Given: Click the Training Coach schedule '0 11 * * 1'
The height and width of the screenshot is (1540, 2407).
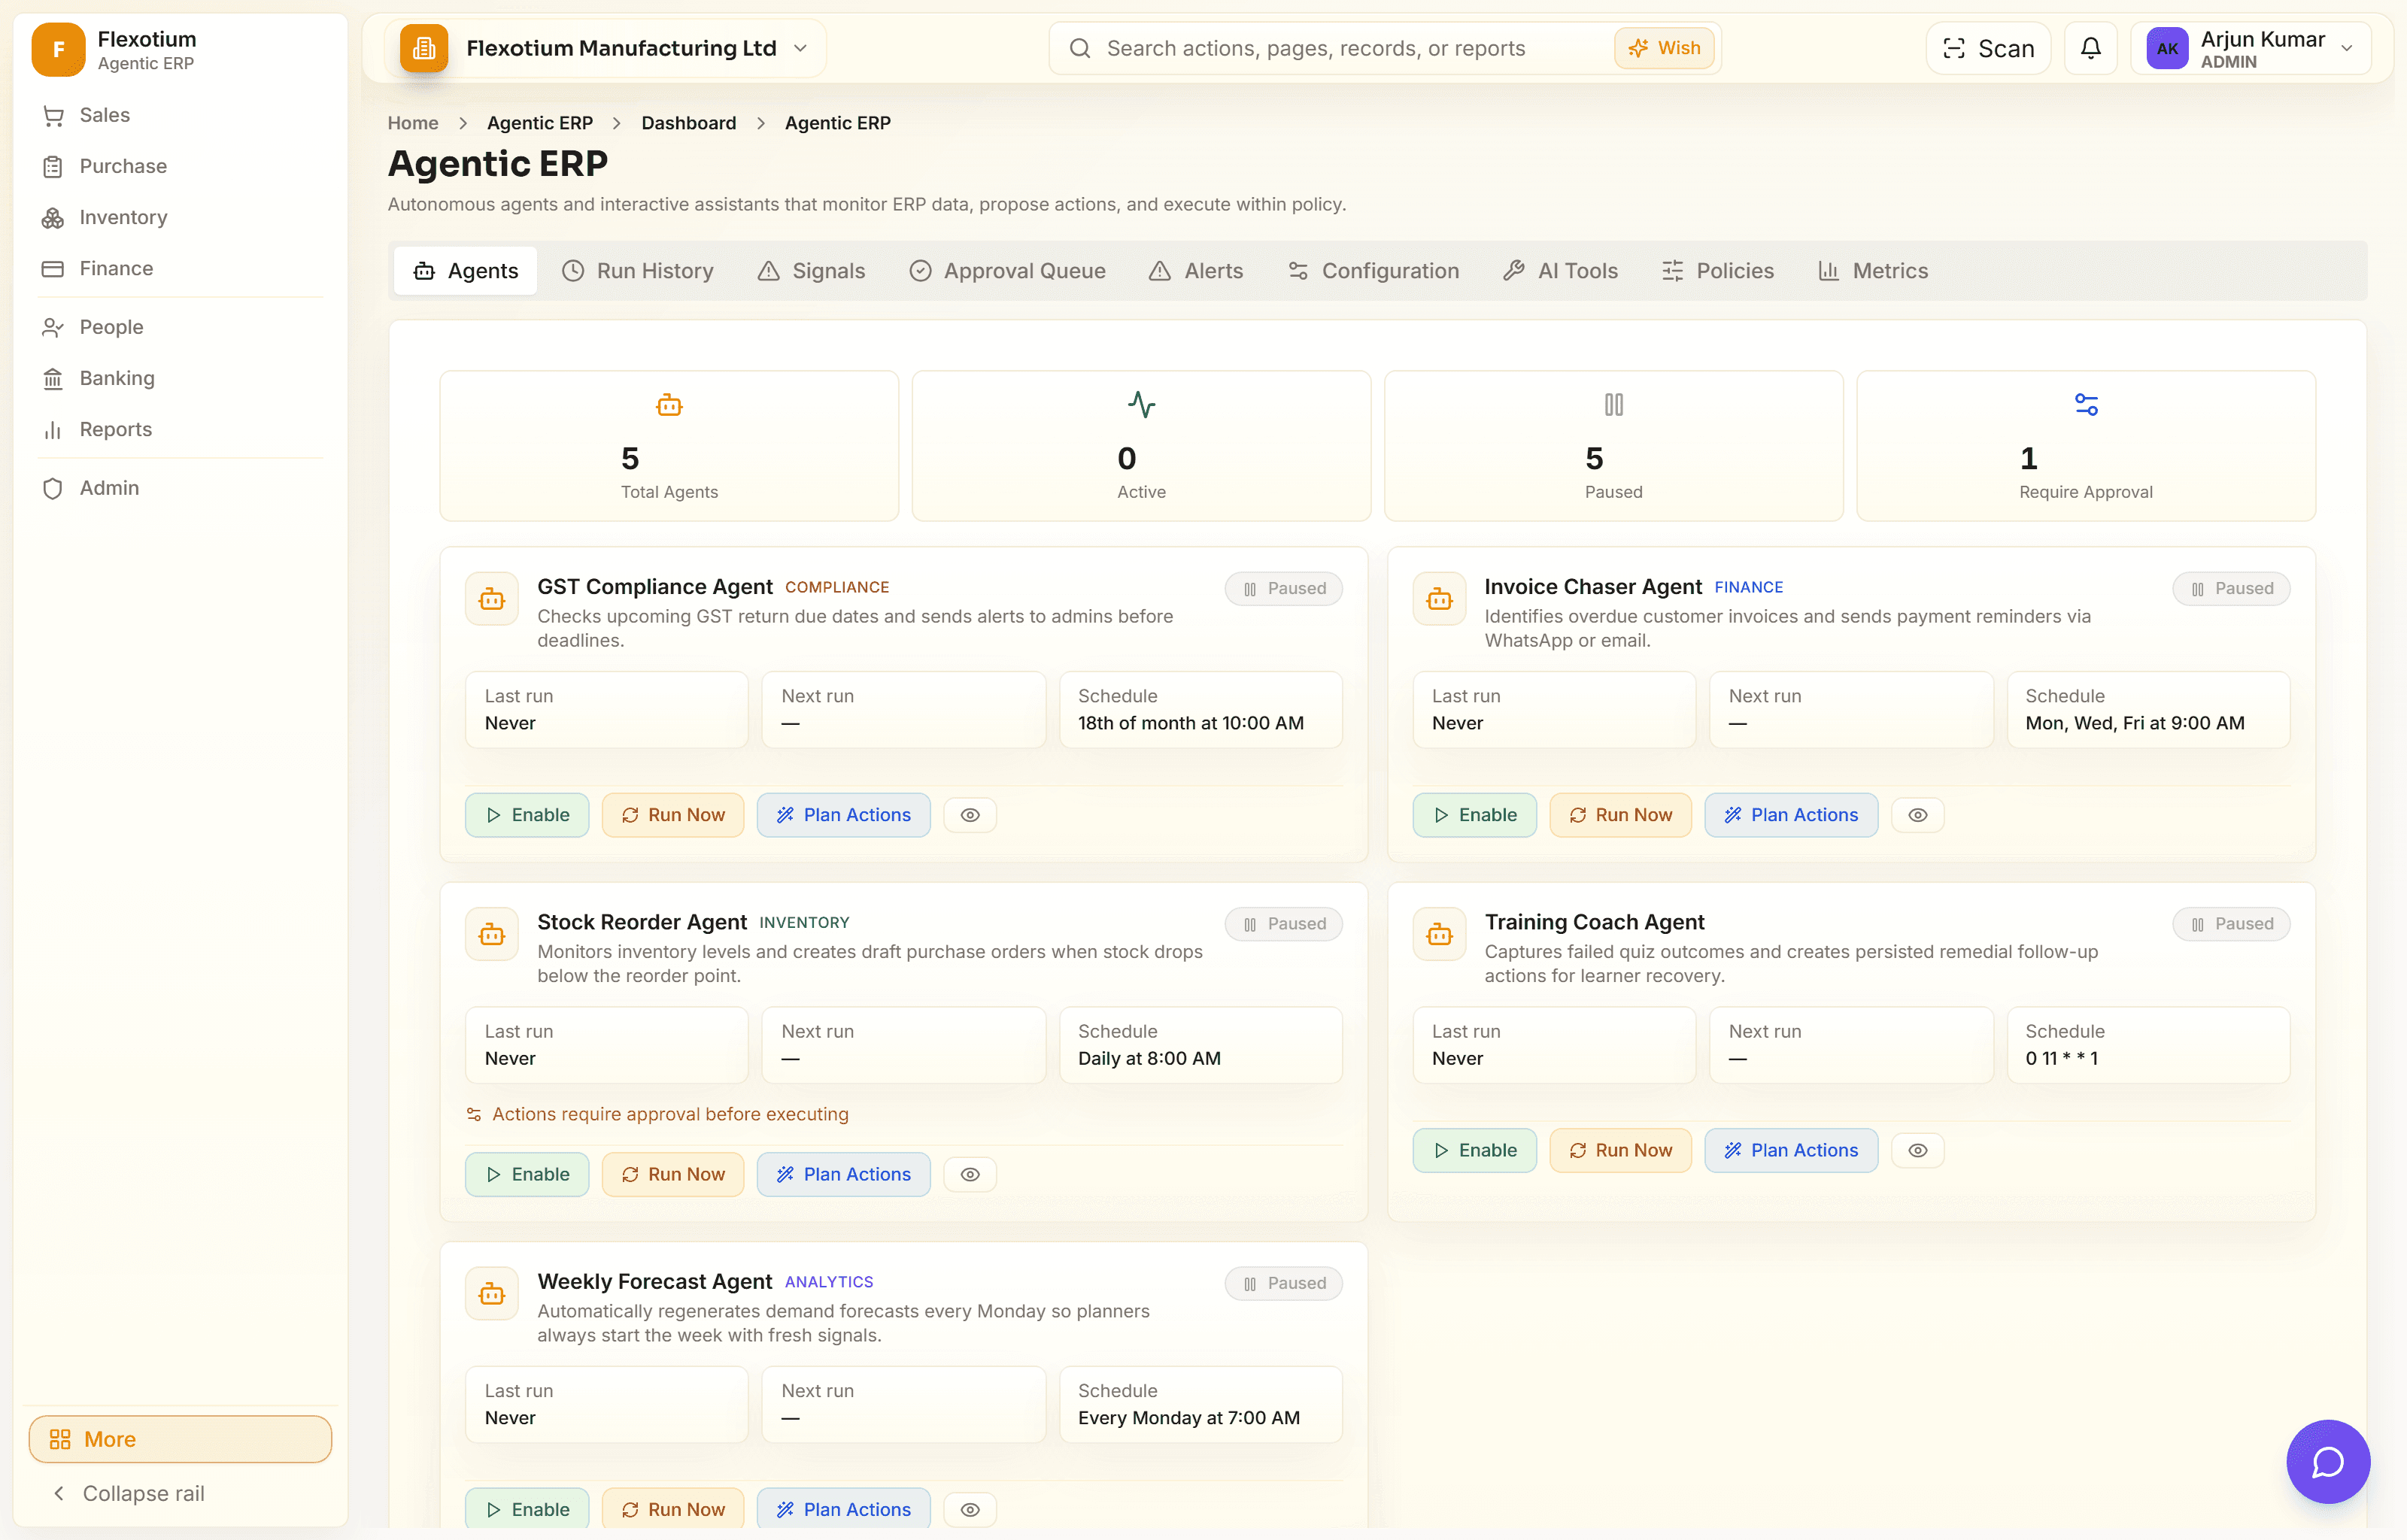Looking at the screenshot, I should 2061,1058.
